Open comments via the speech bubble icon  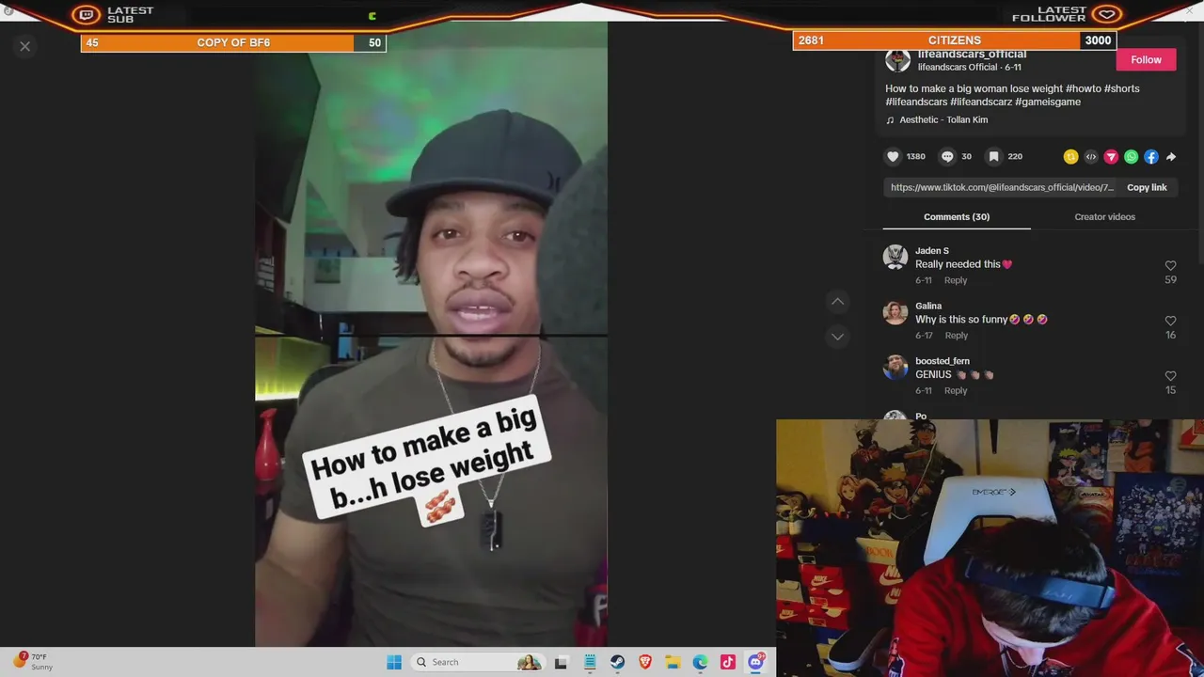tap(948, 157)
